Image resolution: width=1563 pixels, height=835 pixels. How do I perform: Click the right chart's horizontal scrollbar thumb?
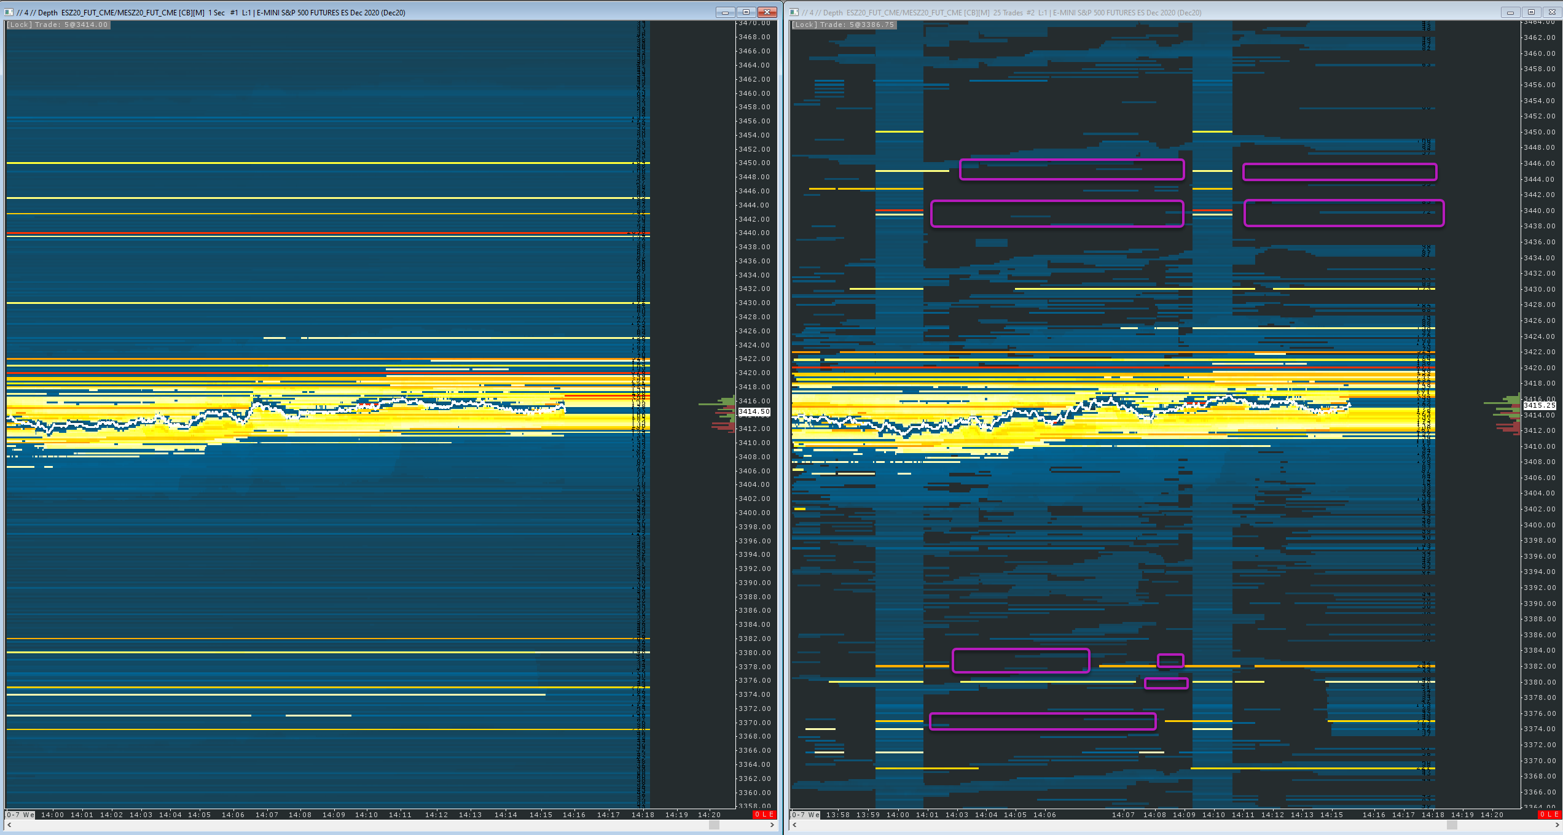coord(1452,825)
